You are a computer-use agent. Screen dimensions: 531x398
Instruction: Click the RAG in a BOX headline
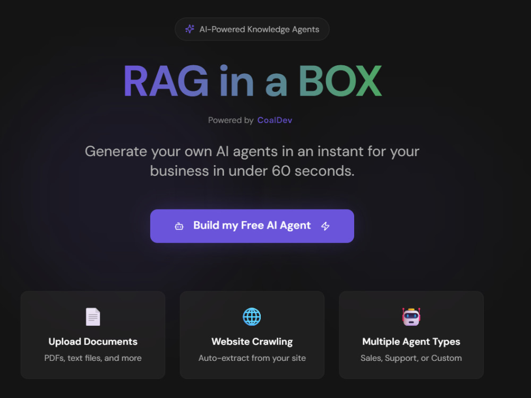[x=253, y=81]
